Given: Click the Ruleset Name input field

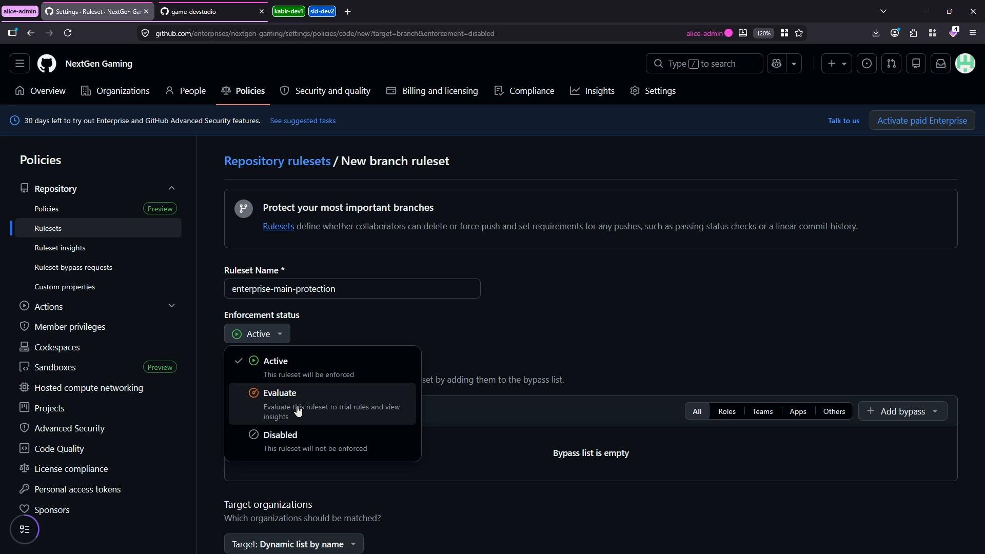Looking at the screenshot, I should [352, 289].
